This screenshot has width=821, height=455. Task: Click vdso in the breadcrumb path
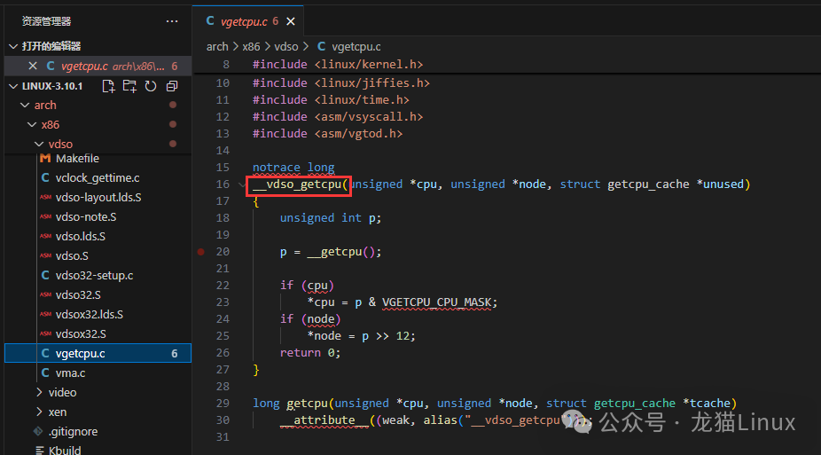pos(285,47)
